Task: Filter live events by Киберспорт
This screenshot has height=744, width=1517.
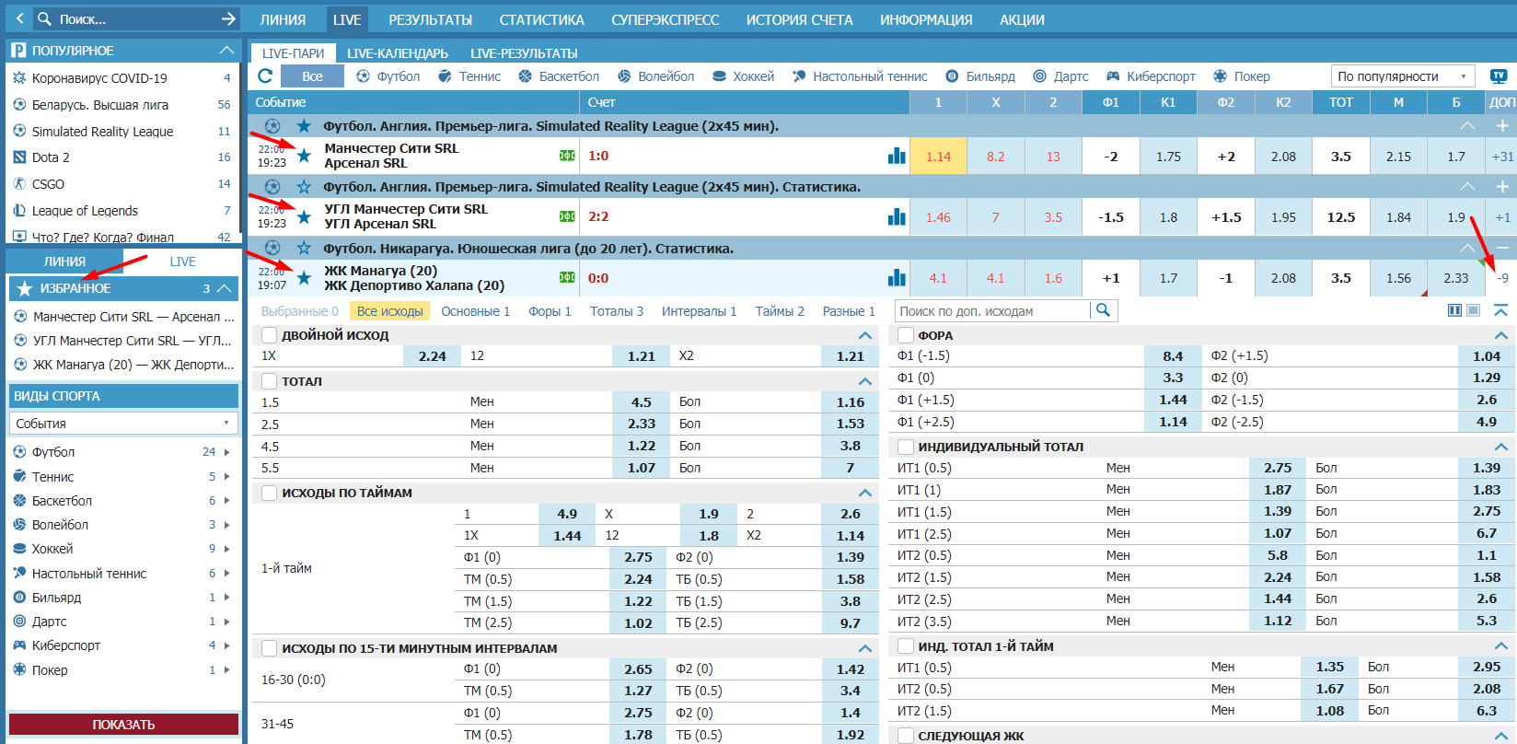Action: (1151, 76)
